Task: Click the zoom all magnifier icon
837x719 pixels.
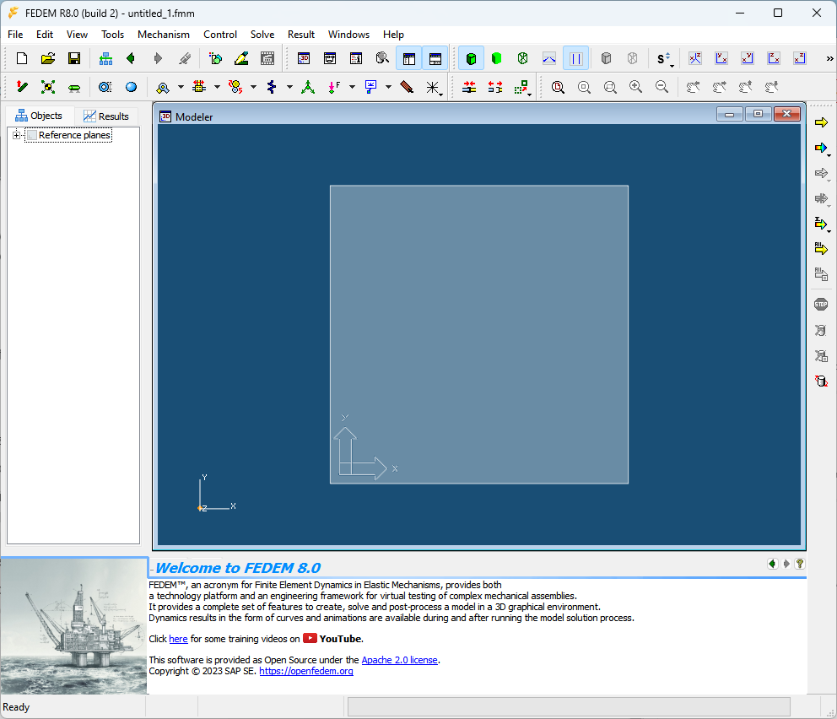Action: click(x=558, y=87)
